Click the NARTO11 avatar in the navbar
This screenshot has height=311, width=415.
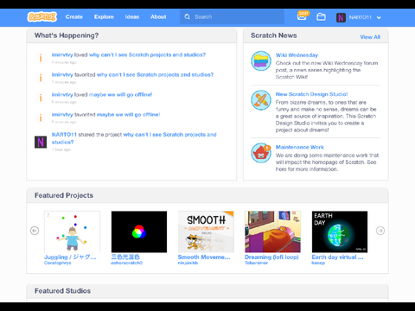341,17
